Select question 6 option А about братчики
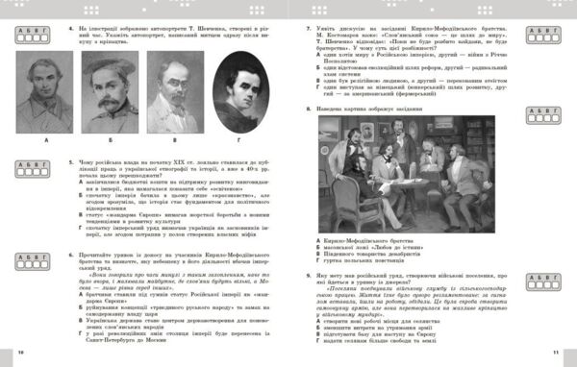Viewport: 577px width, 367px height. pos(174,298)
